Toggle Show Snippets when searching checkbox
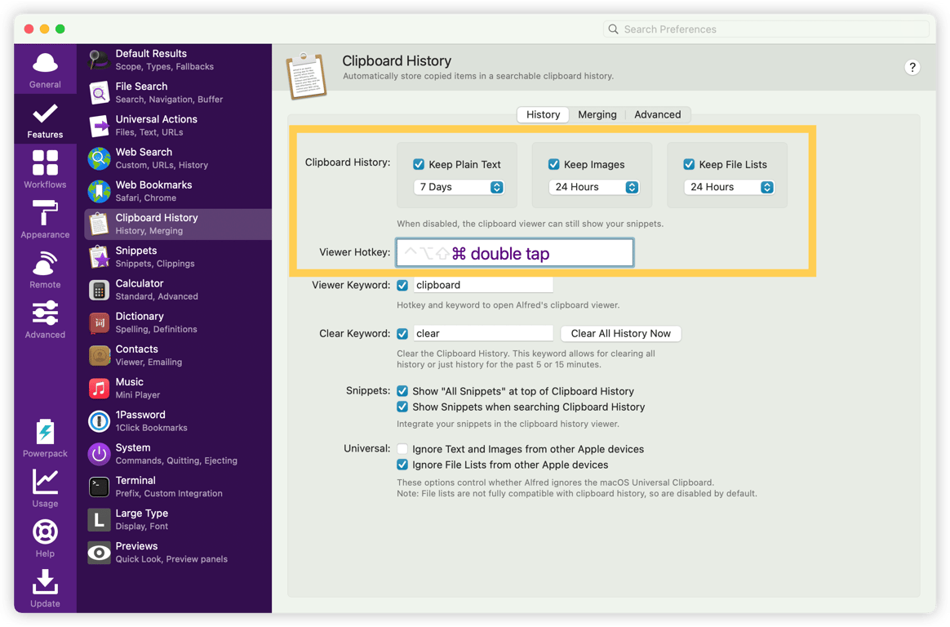The height and width of the screenshot is (627, 950). click(402, 407)
